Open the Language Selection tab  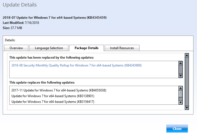tap(49, 48)
